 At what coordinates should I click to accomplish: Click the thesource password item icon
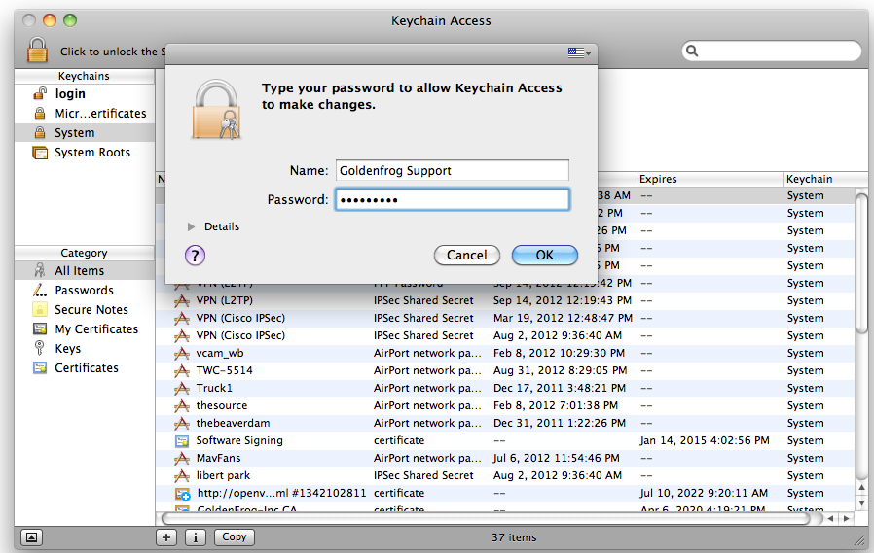[x=182, y=405]
